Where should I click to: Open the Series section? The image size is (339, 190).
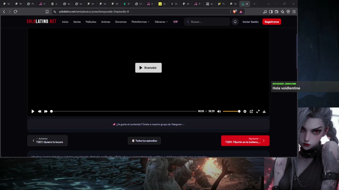(77, 22)
